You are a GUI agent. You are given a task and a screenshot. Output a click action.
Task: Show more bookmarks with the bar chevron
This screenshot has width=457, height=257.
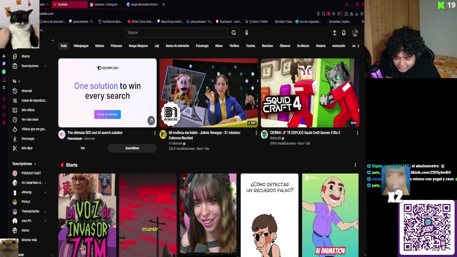click(x=363, y=22)
